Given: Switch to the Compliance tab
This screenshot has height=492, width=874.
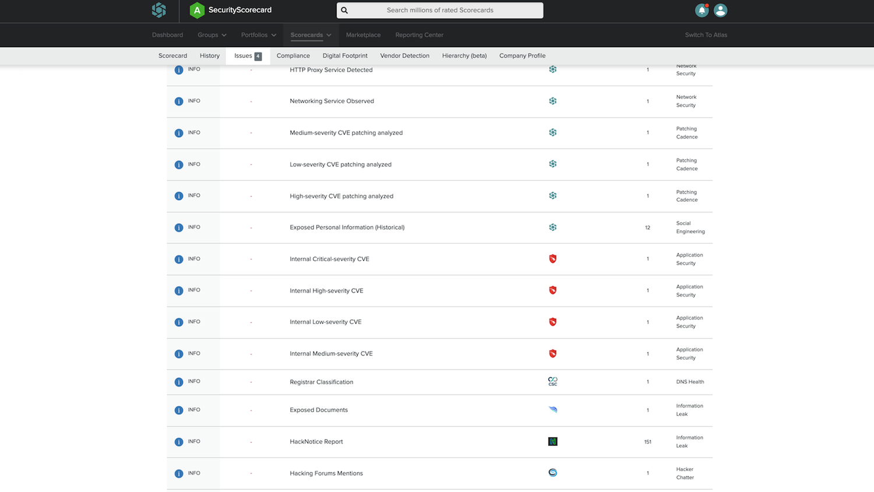Looking at the screenshot, I should pyautogui.click(x=293, y=56).
